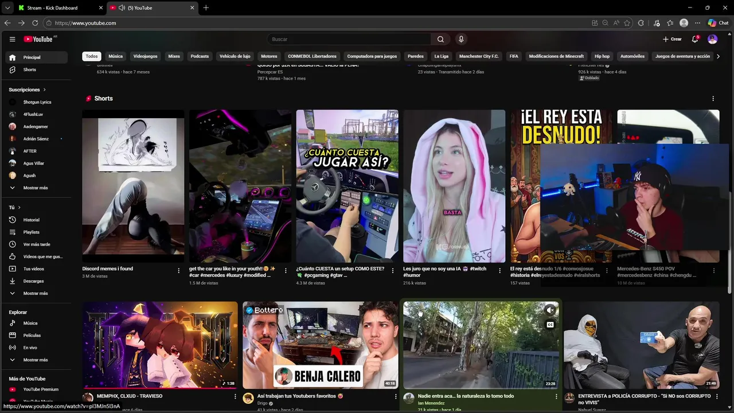Open Descargas in the sidebar

click(37, 281)
